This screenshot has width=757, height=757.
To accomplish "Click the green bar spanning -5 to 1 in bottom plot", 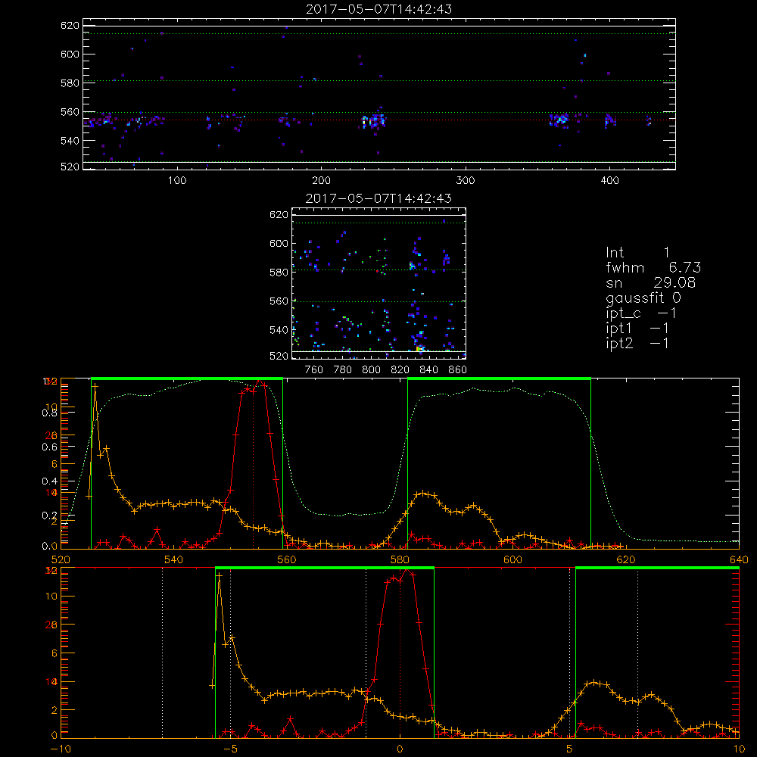I will tap(325, 568).
